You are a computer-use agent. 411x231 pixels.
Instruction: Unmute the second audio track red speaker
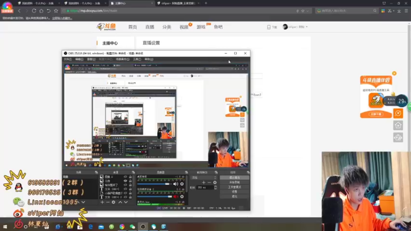click(x=176, y=197)
